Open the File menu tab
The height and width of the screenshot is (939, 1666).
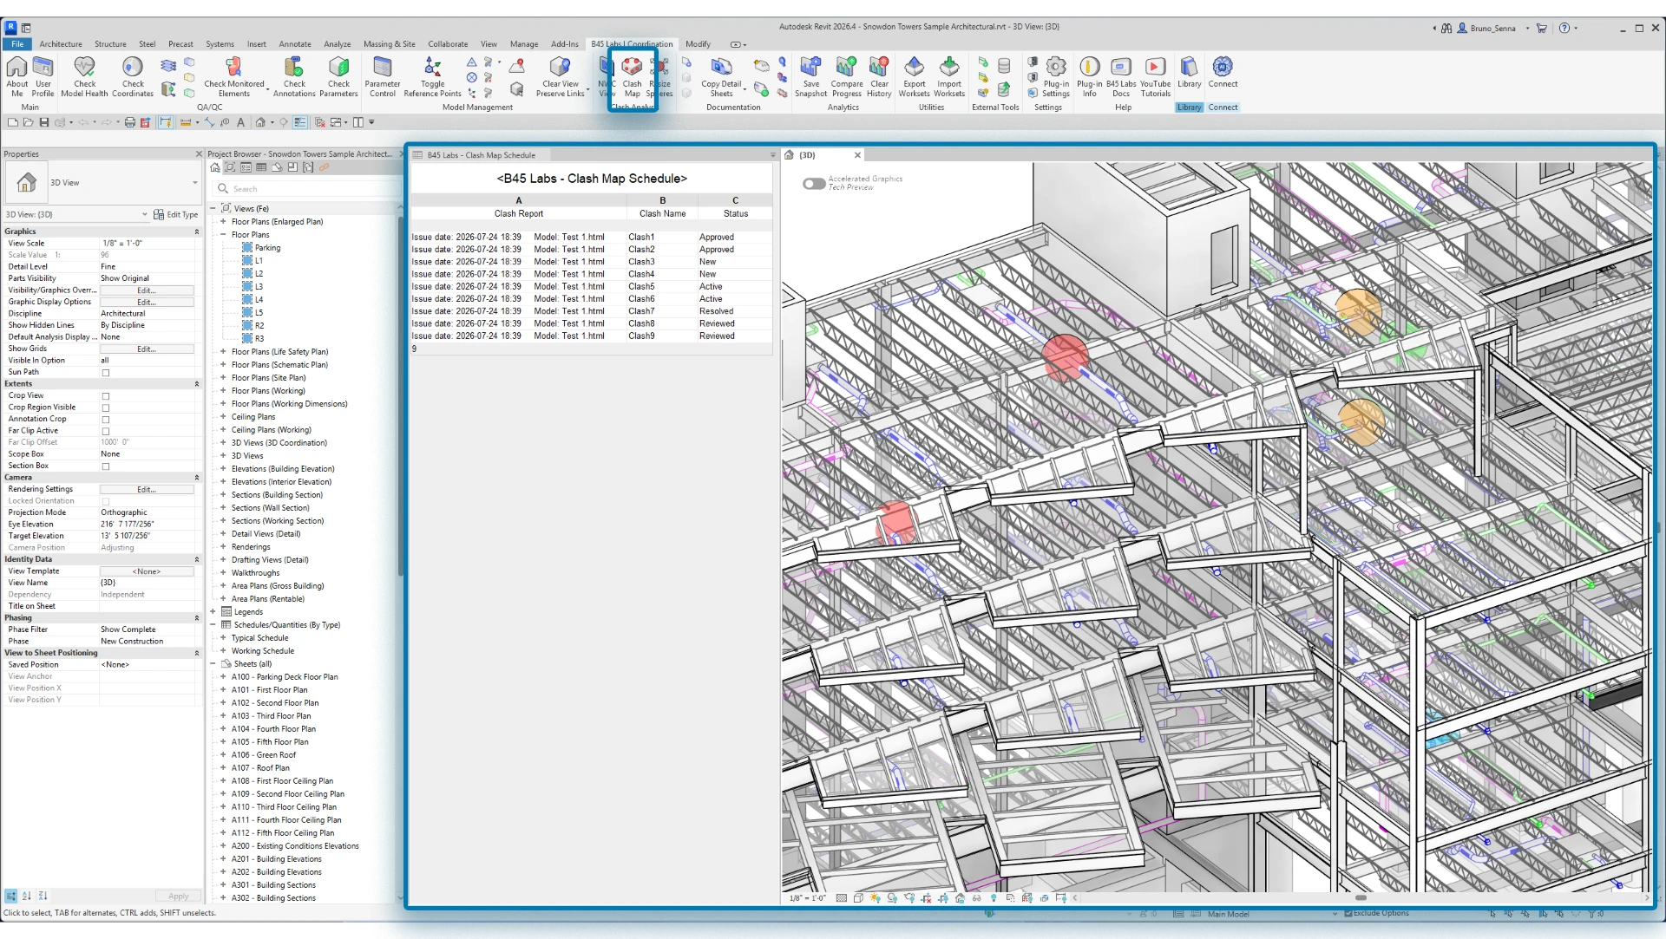pyautogui.click(x=17, y=44)
